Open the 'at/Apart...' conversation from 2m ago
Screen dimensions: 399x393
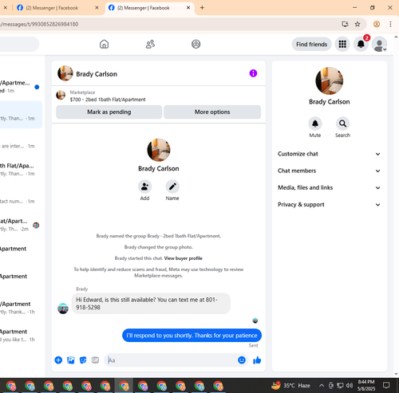(x=21, y=225)
